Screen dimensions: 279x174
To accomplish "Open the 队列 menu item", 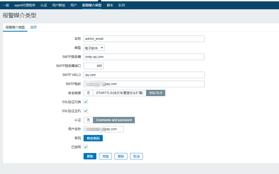I will coord(122,5).
